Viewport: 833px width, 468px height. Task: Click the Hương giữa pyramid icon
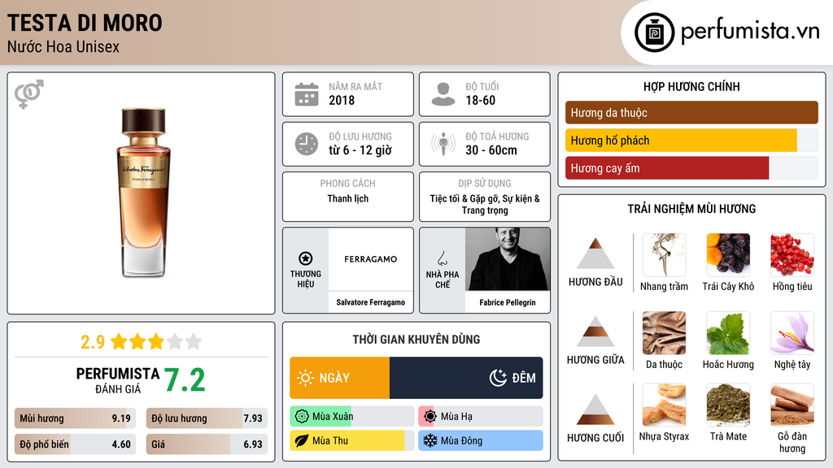click(595, 331)
